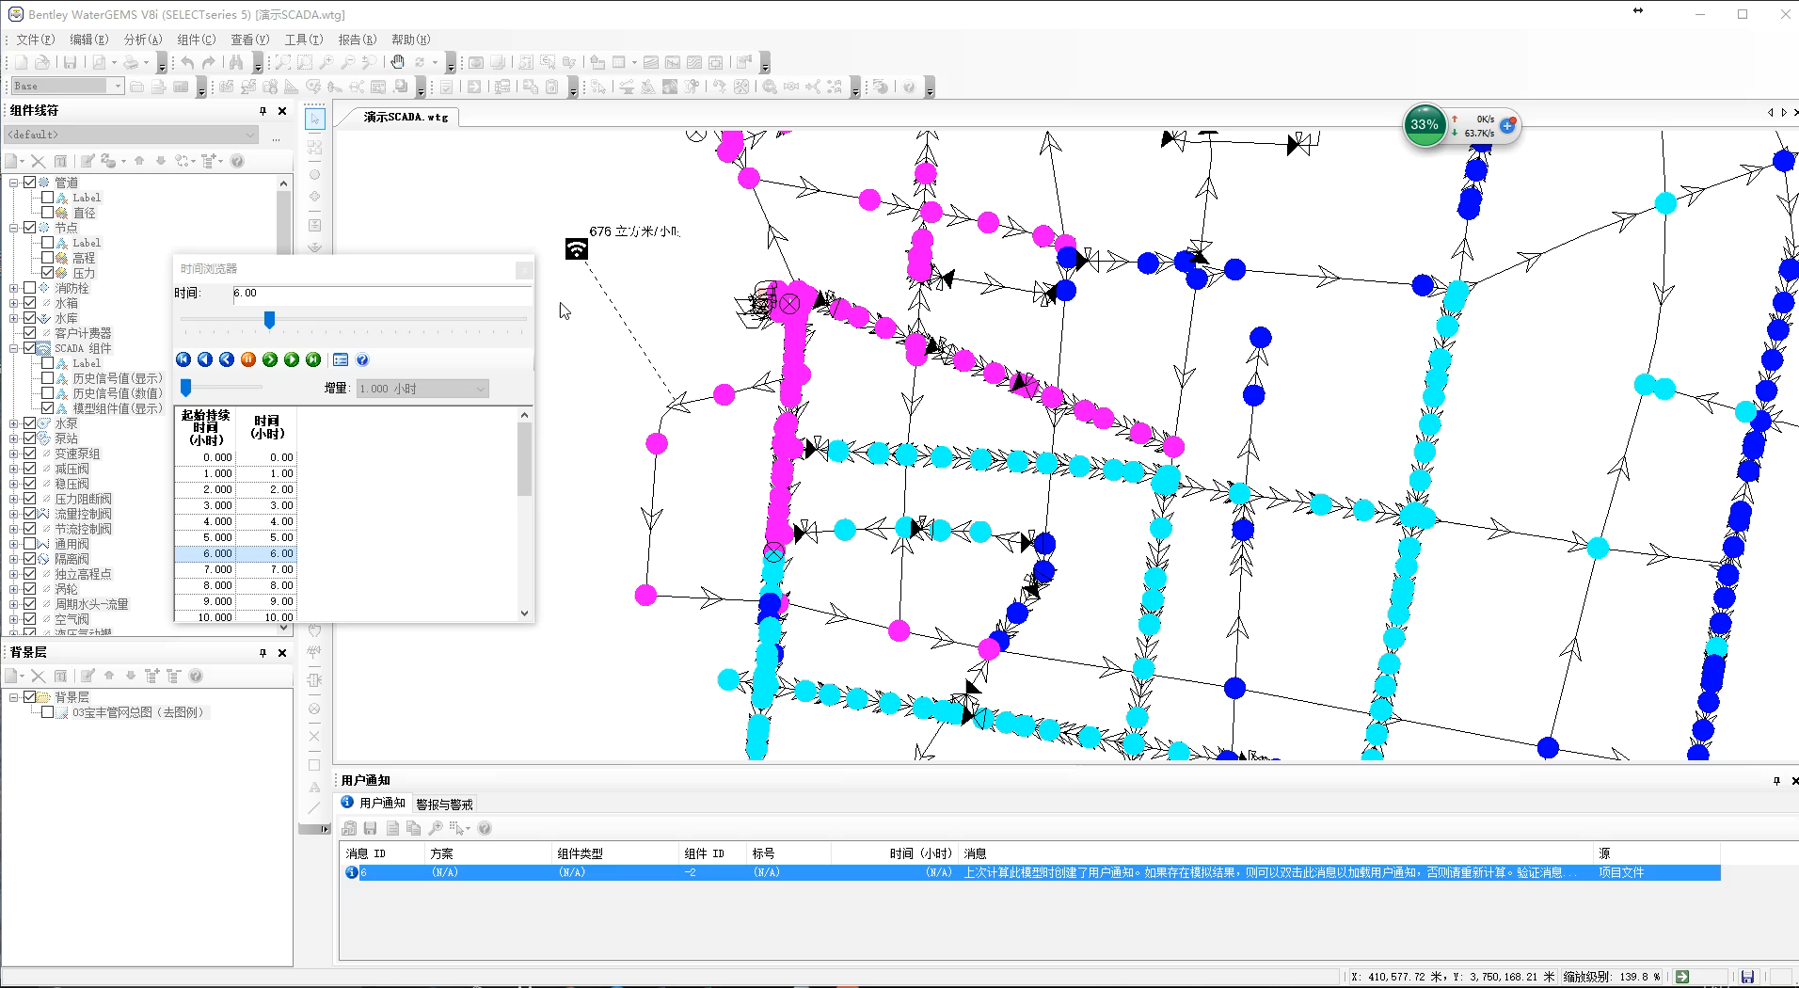The width and height of the screenshot is (1799, 988).
Task: Click the Print icon in main toolbar
Action: [132, 62]
